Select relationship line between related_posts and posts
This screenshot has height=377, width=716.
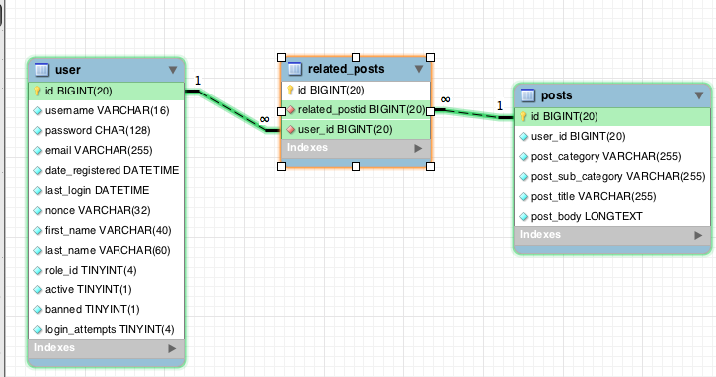(473, 114)
